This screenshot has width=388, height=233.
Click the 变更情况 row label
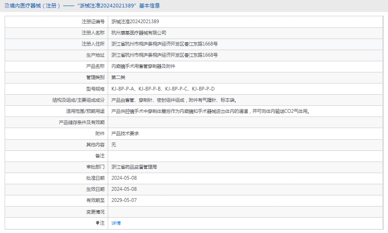click(x=95, y=212)
